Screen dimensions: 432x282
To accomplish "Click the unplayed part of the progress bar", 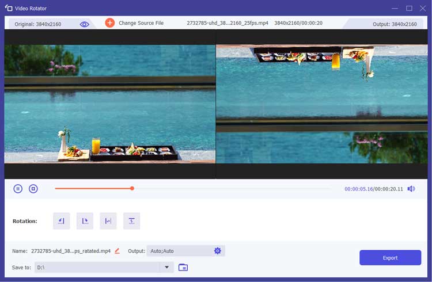I will coord(233,189).
